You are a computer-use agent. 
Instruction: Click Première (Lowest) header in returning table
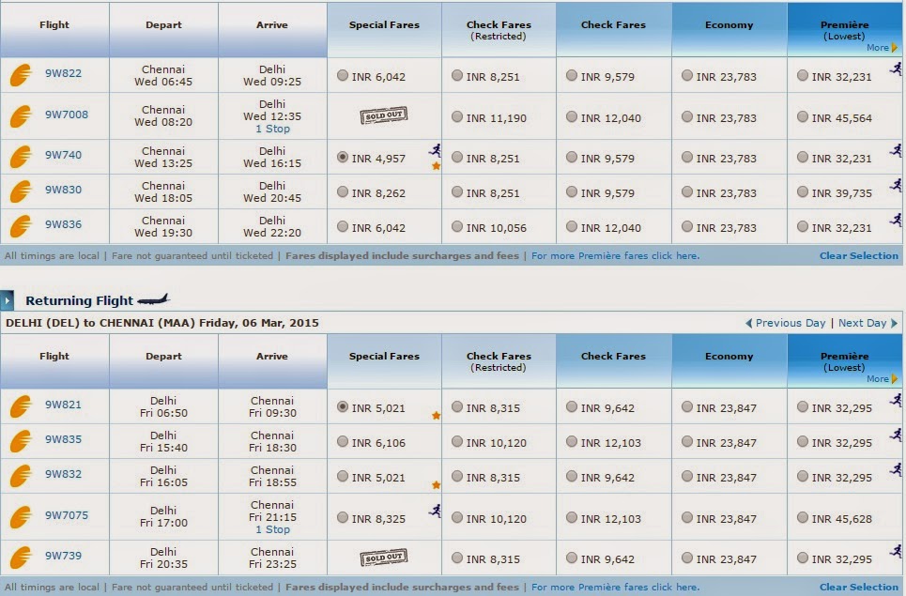click(x=845, y=361)
